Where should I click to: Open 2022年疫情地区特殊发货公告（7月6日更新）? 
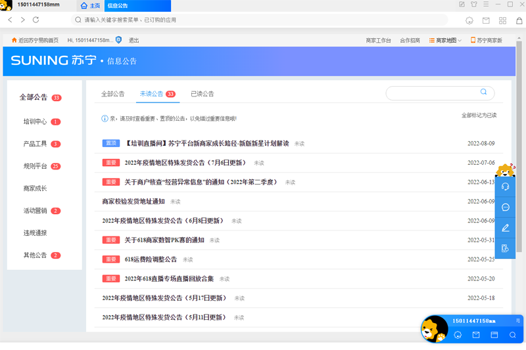pyautogui.click(x=185, y=163)
